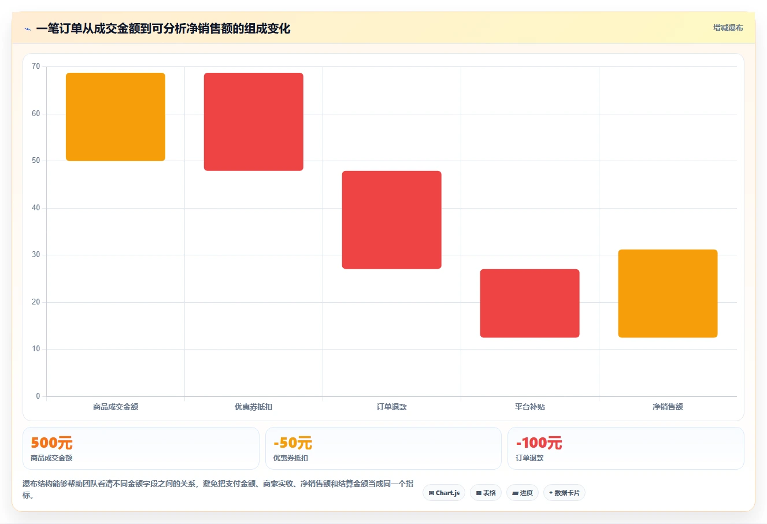Click the 商品成交金额 x-axis label
Image resolution: width=767 pixels, height=524 pixels.
pos(116,407)
